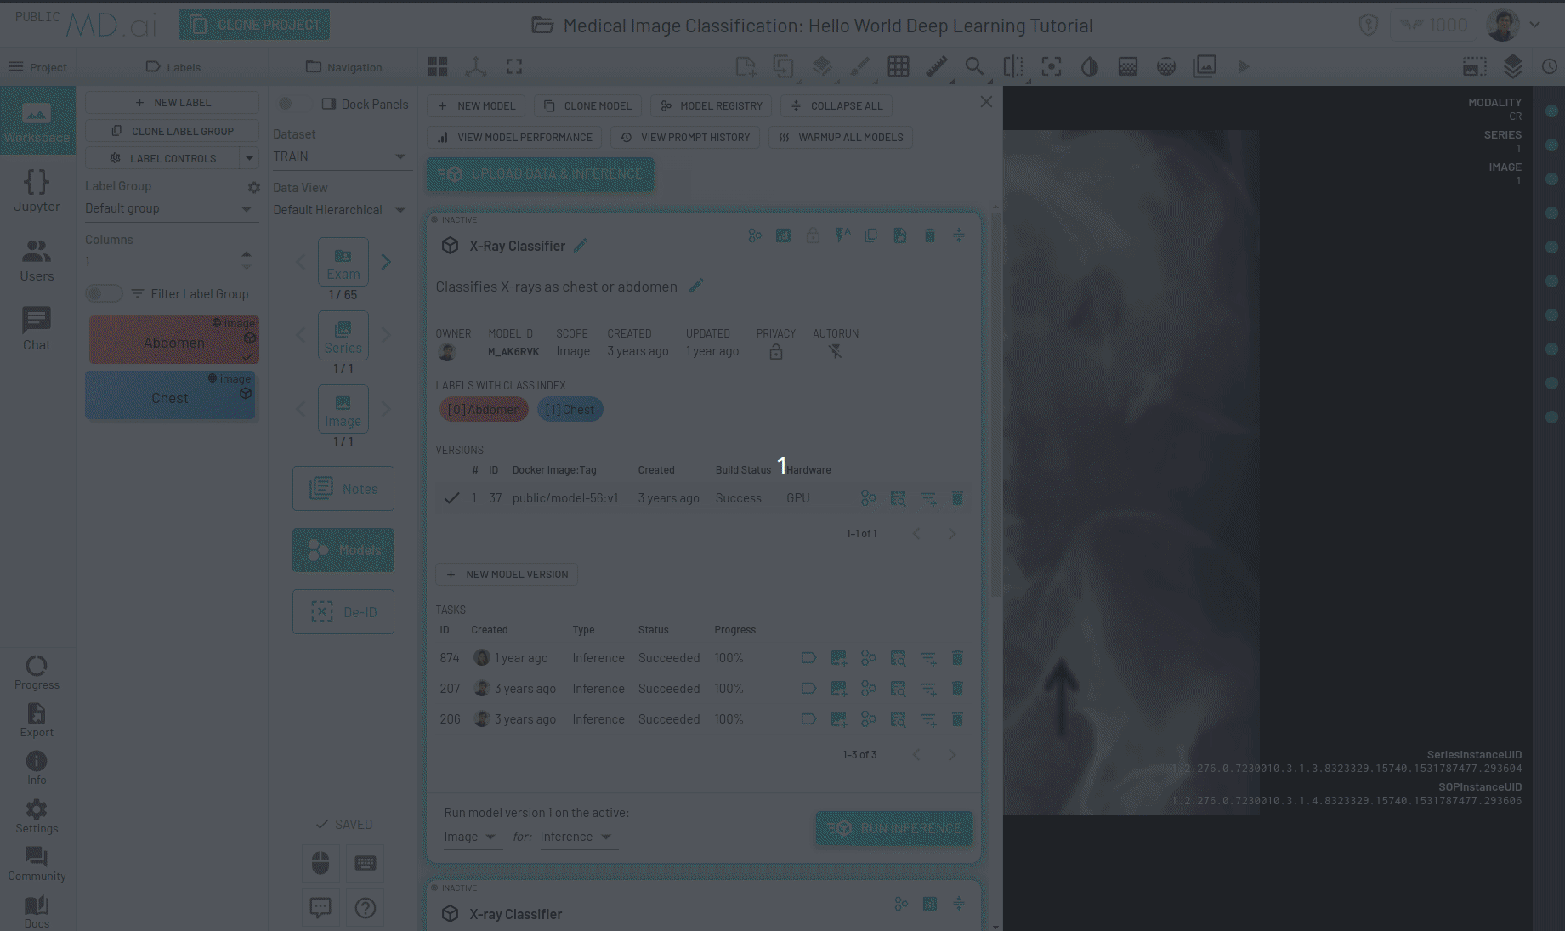
Task: Edit the X-Ray Classifier name pencil
Action: click(x=581, y=246)
